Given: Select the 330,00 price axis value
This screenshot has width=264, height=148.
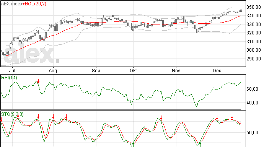Looking at the screenshot, I should (254, 24).
